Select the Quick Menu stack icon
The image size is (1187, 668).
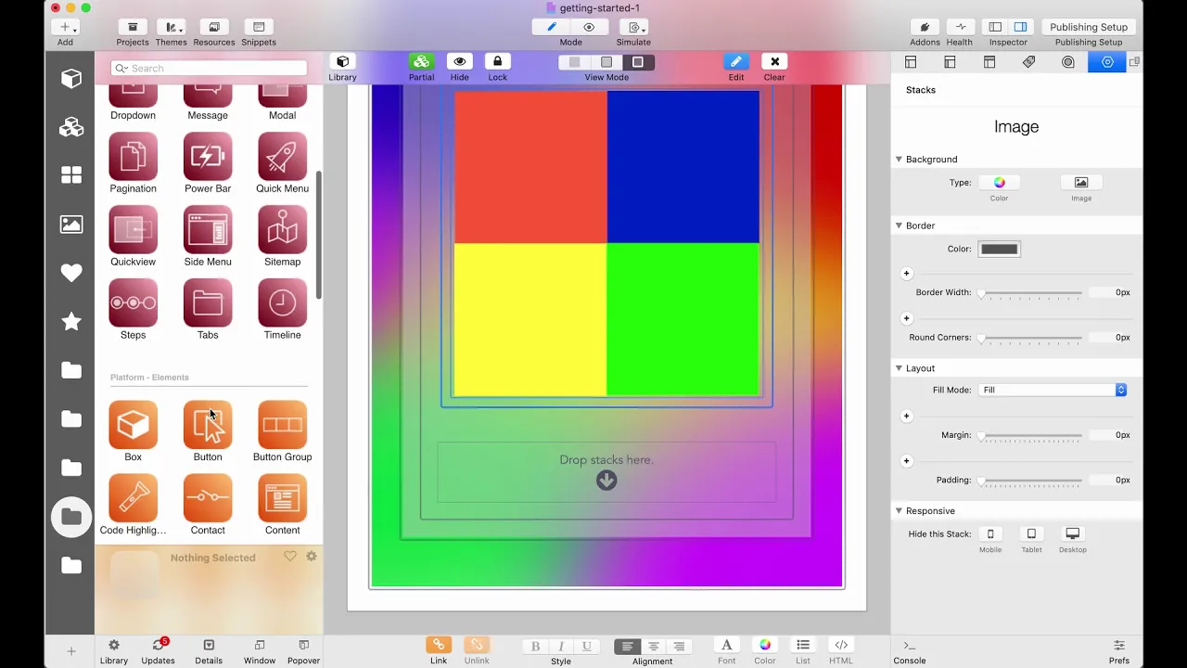(282, 156)
